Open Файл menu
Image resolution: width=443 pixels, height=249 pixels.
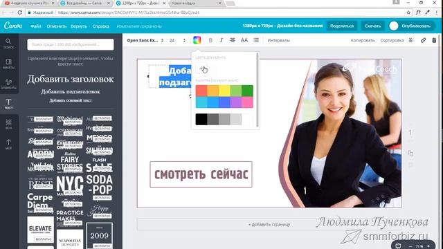(36, 26)
